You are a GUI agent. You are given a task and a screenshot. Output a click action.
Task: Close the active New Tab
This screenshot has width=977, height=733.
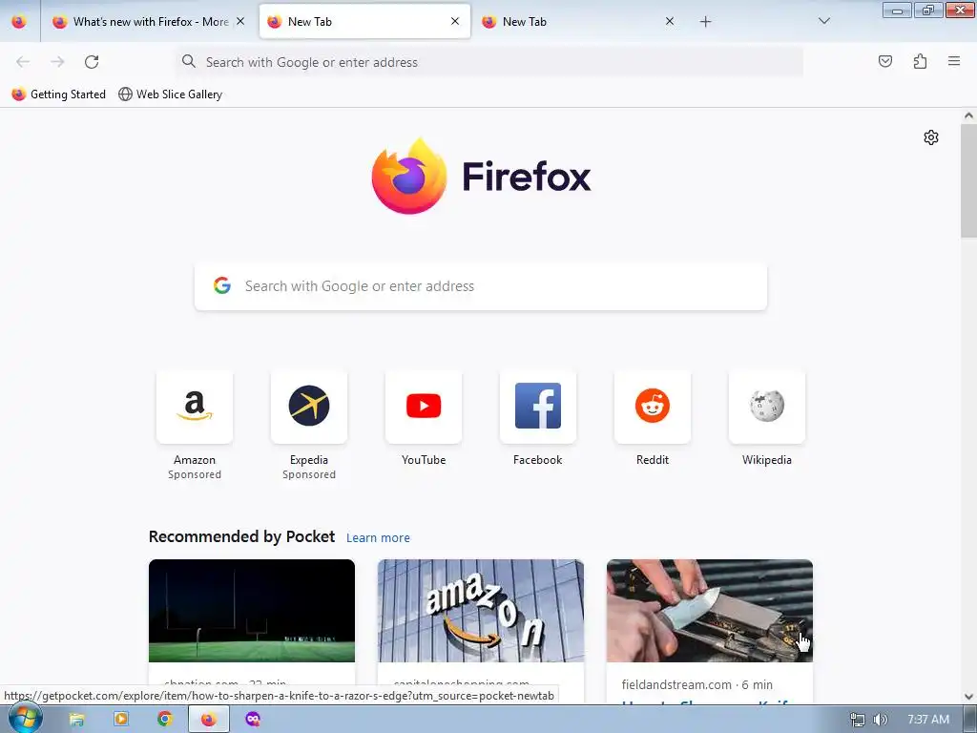pos(455,21)
